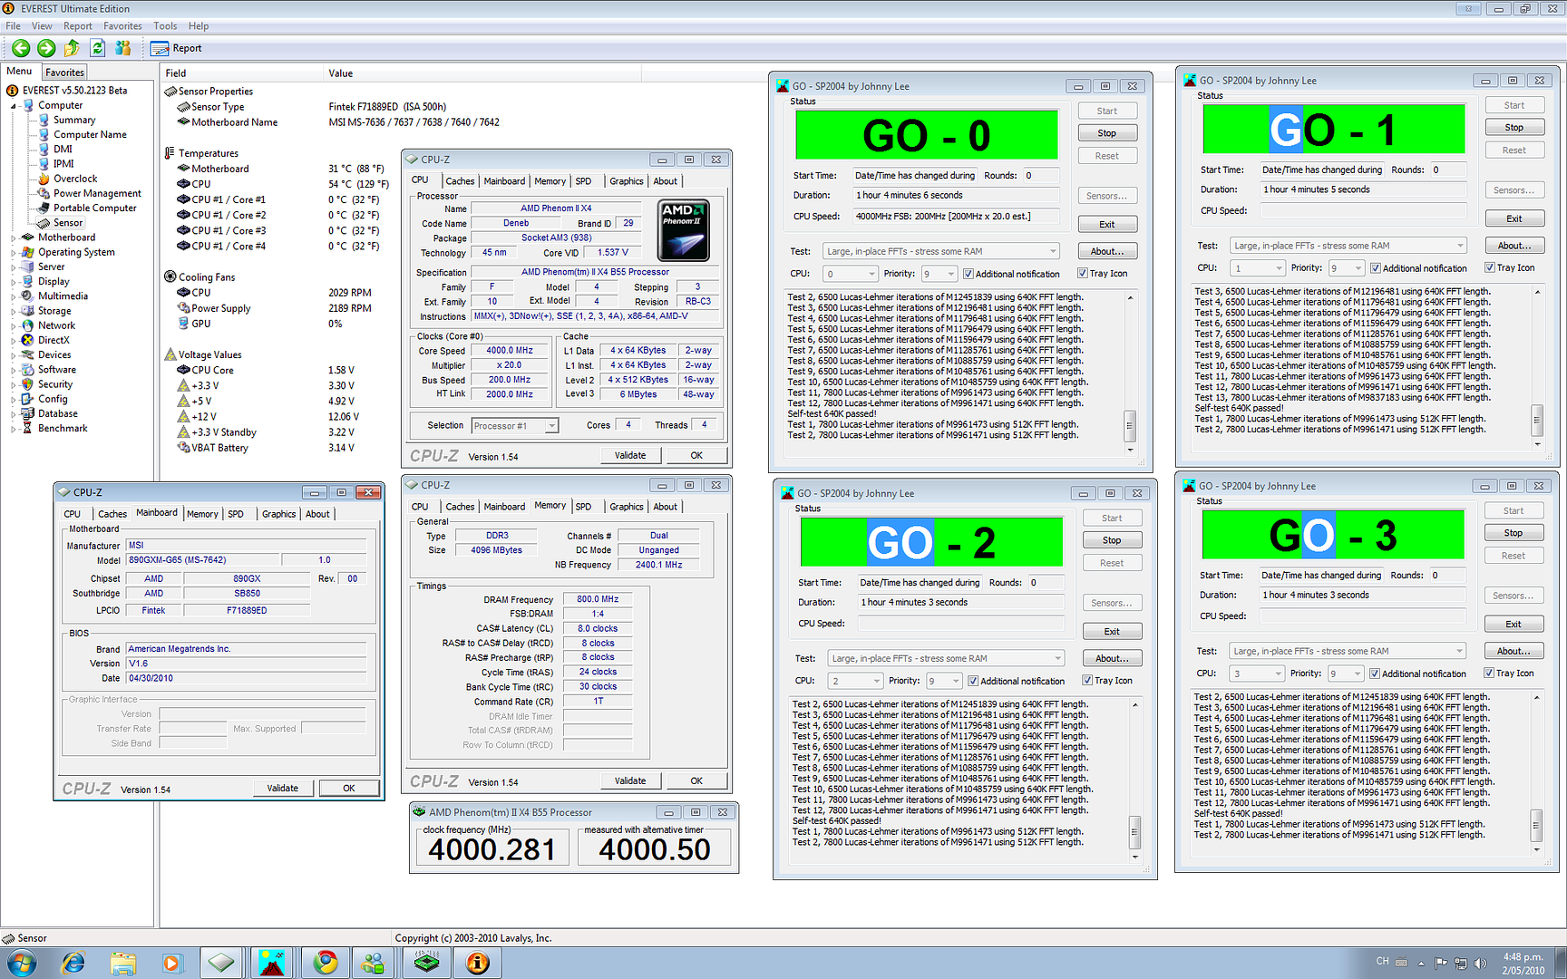The height and width of the screenshot is (979, 1567).
Task: Click the AMD Phenom II logo in CPU-Z
Action: pos(684,231)
